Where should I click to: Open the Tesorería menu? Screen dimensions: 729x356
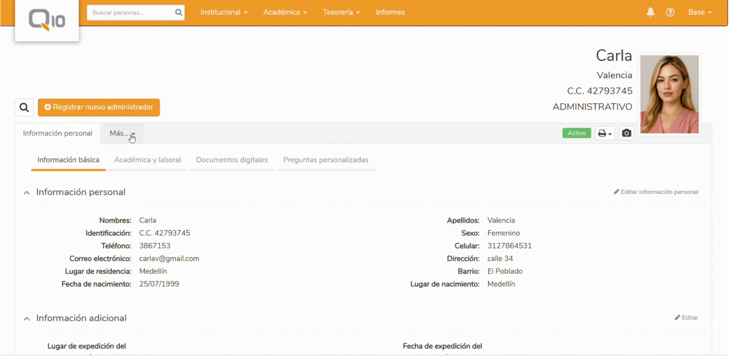tap(340, 12)
